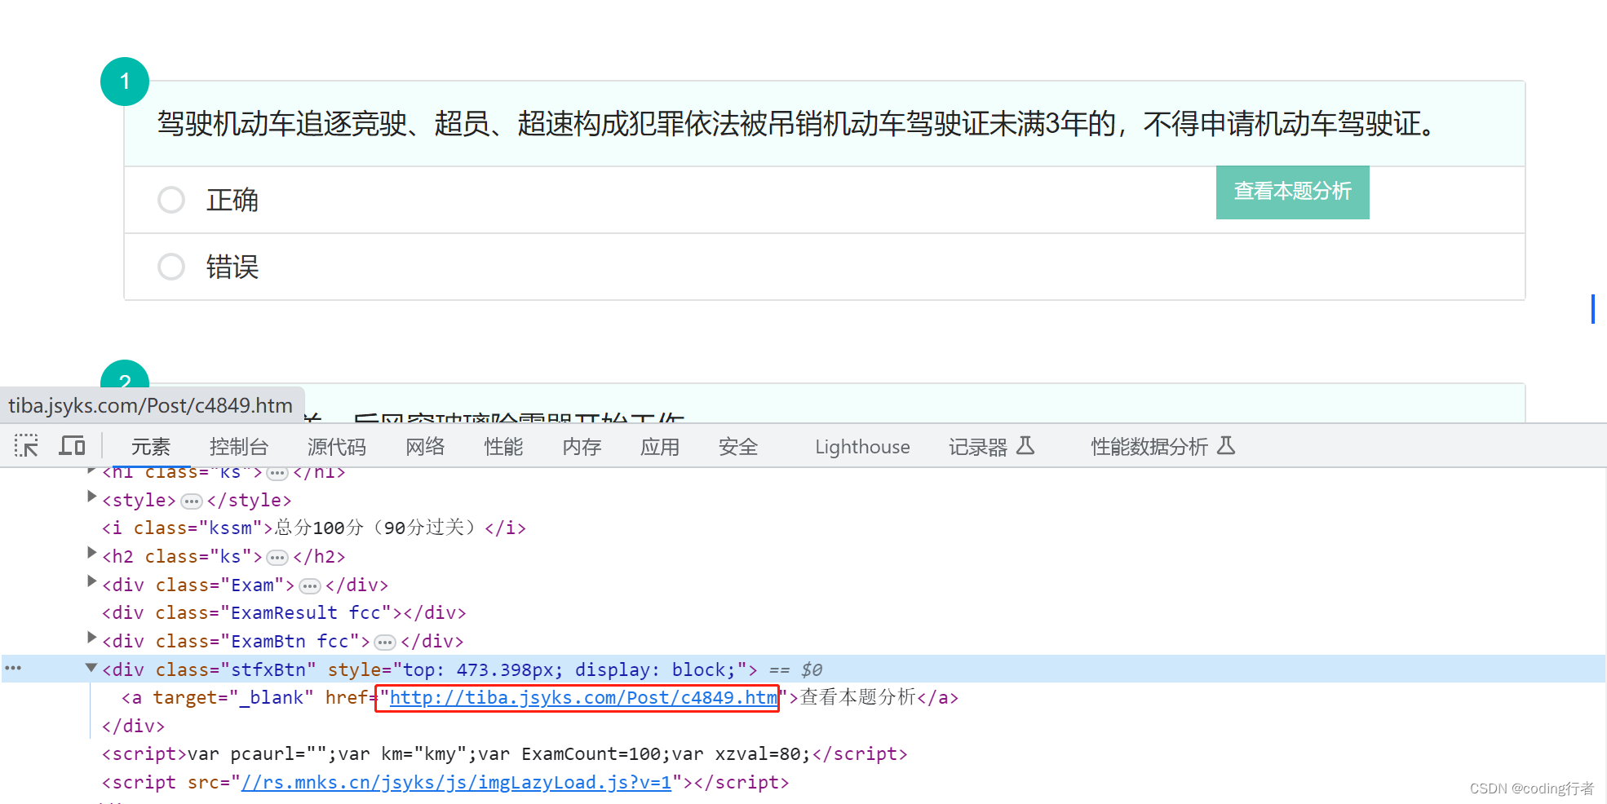The height and width of the screenshot is (804, 1607).
Task: Click the ellipsis in the h2 ks element
Action: click(277, 557)
